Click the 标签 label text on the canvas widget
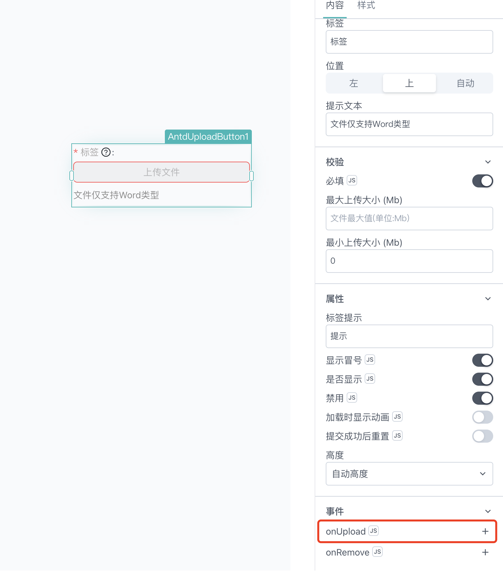503x583 pixels. [x=90, y=152]
